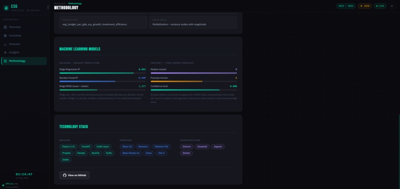Click the Countries globe icon
Viewport: 400px width, 189px height.
point(5,36)
